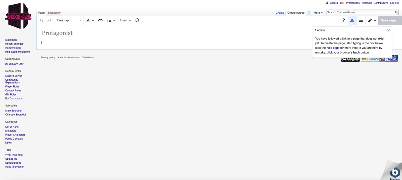
Task: Click inside the Search ShadowHaven field
Action: point(360,12)
